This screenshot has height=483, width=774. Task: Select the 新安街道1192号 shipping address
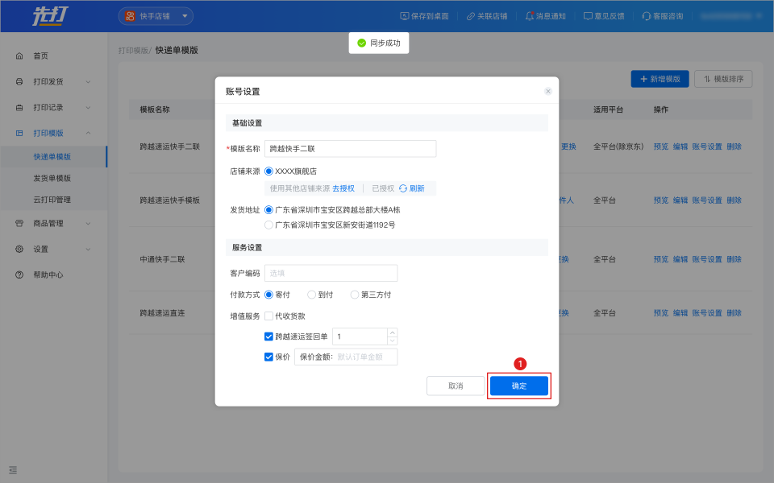[269, 225]
